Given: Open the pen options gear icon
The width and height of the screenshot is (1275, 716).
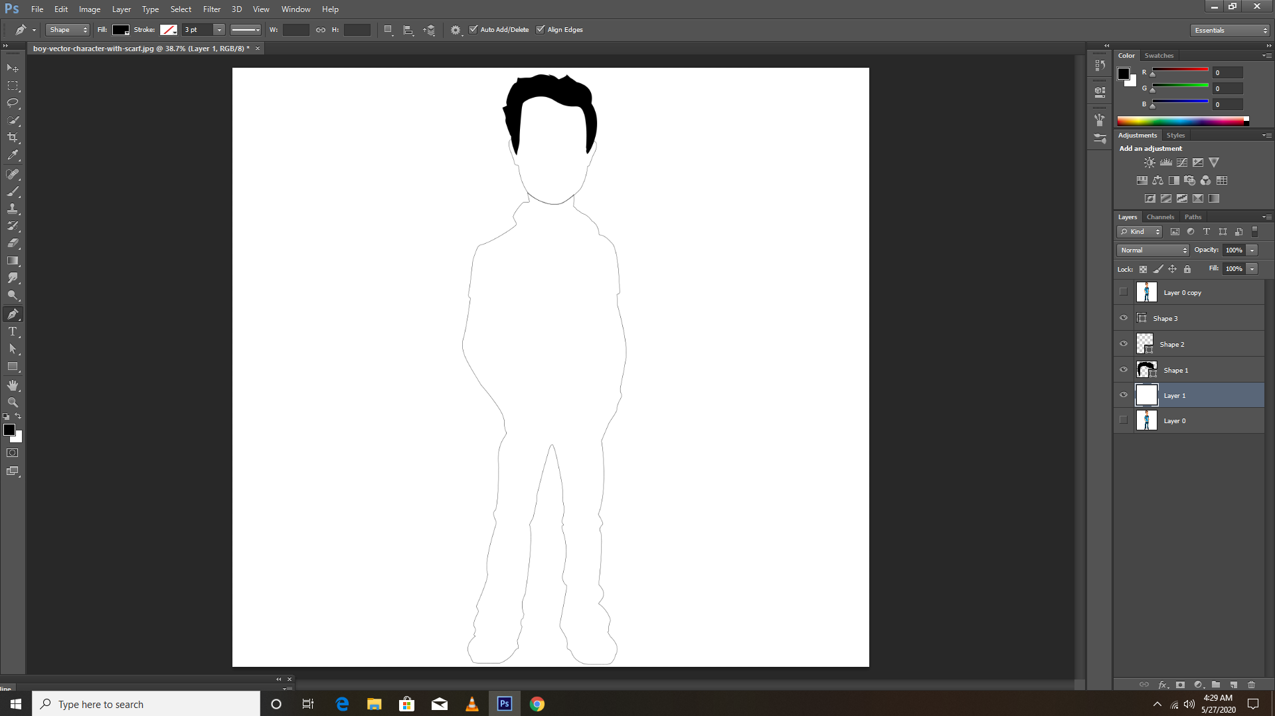Looking at the screenshot, I should (x=456, y=30).
